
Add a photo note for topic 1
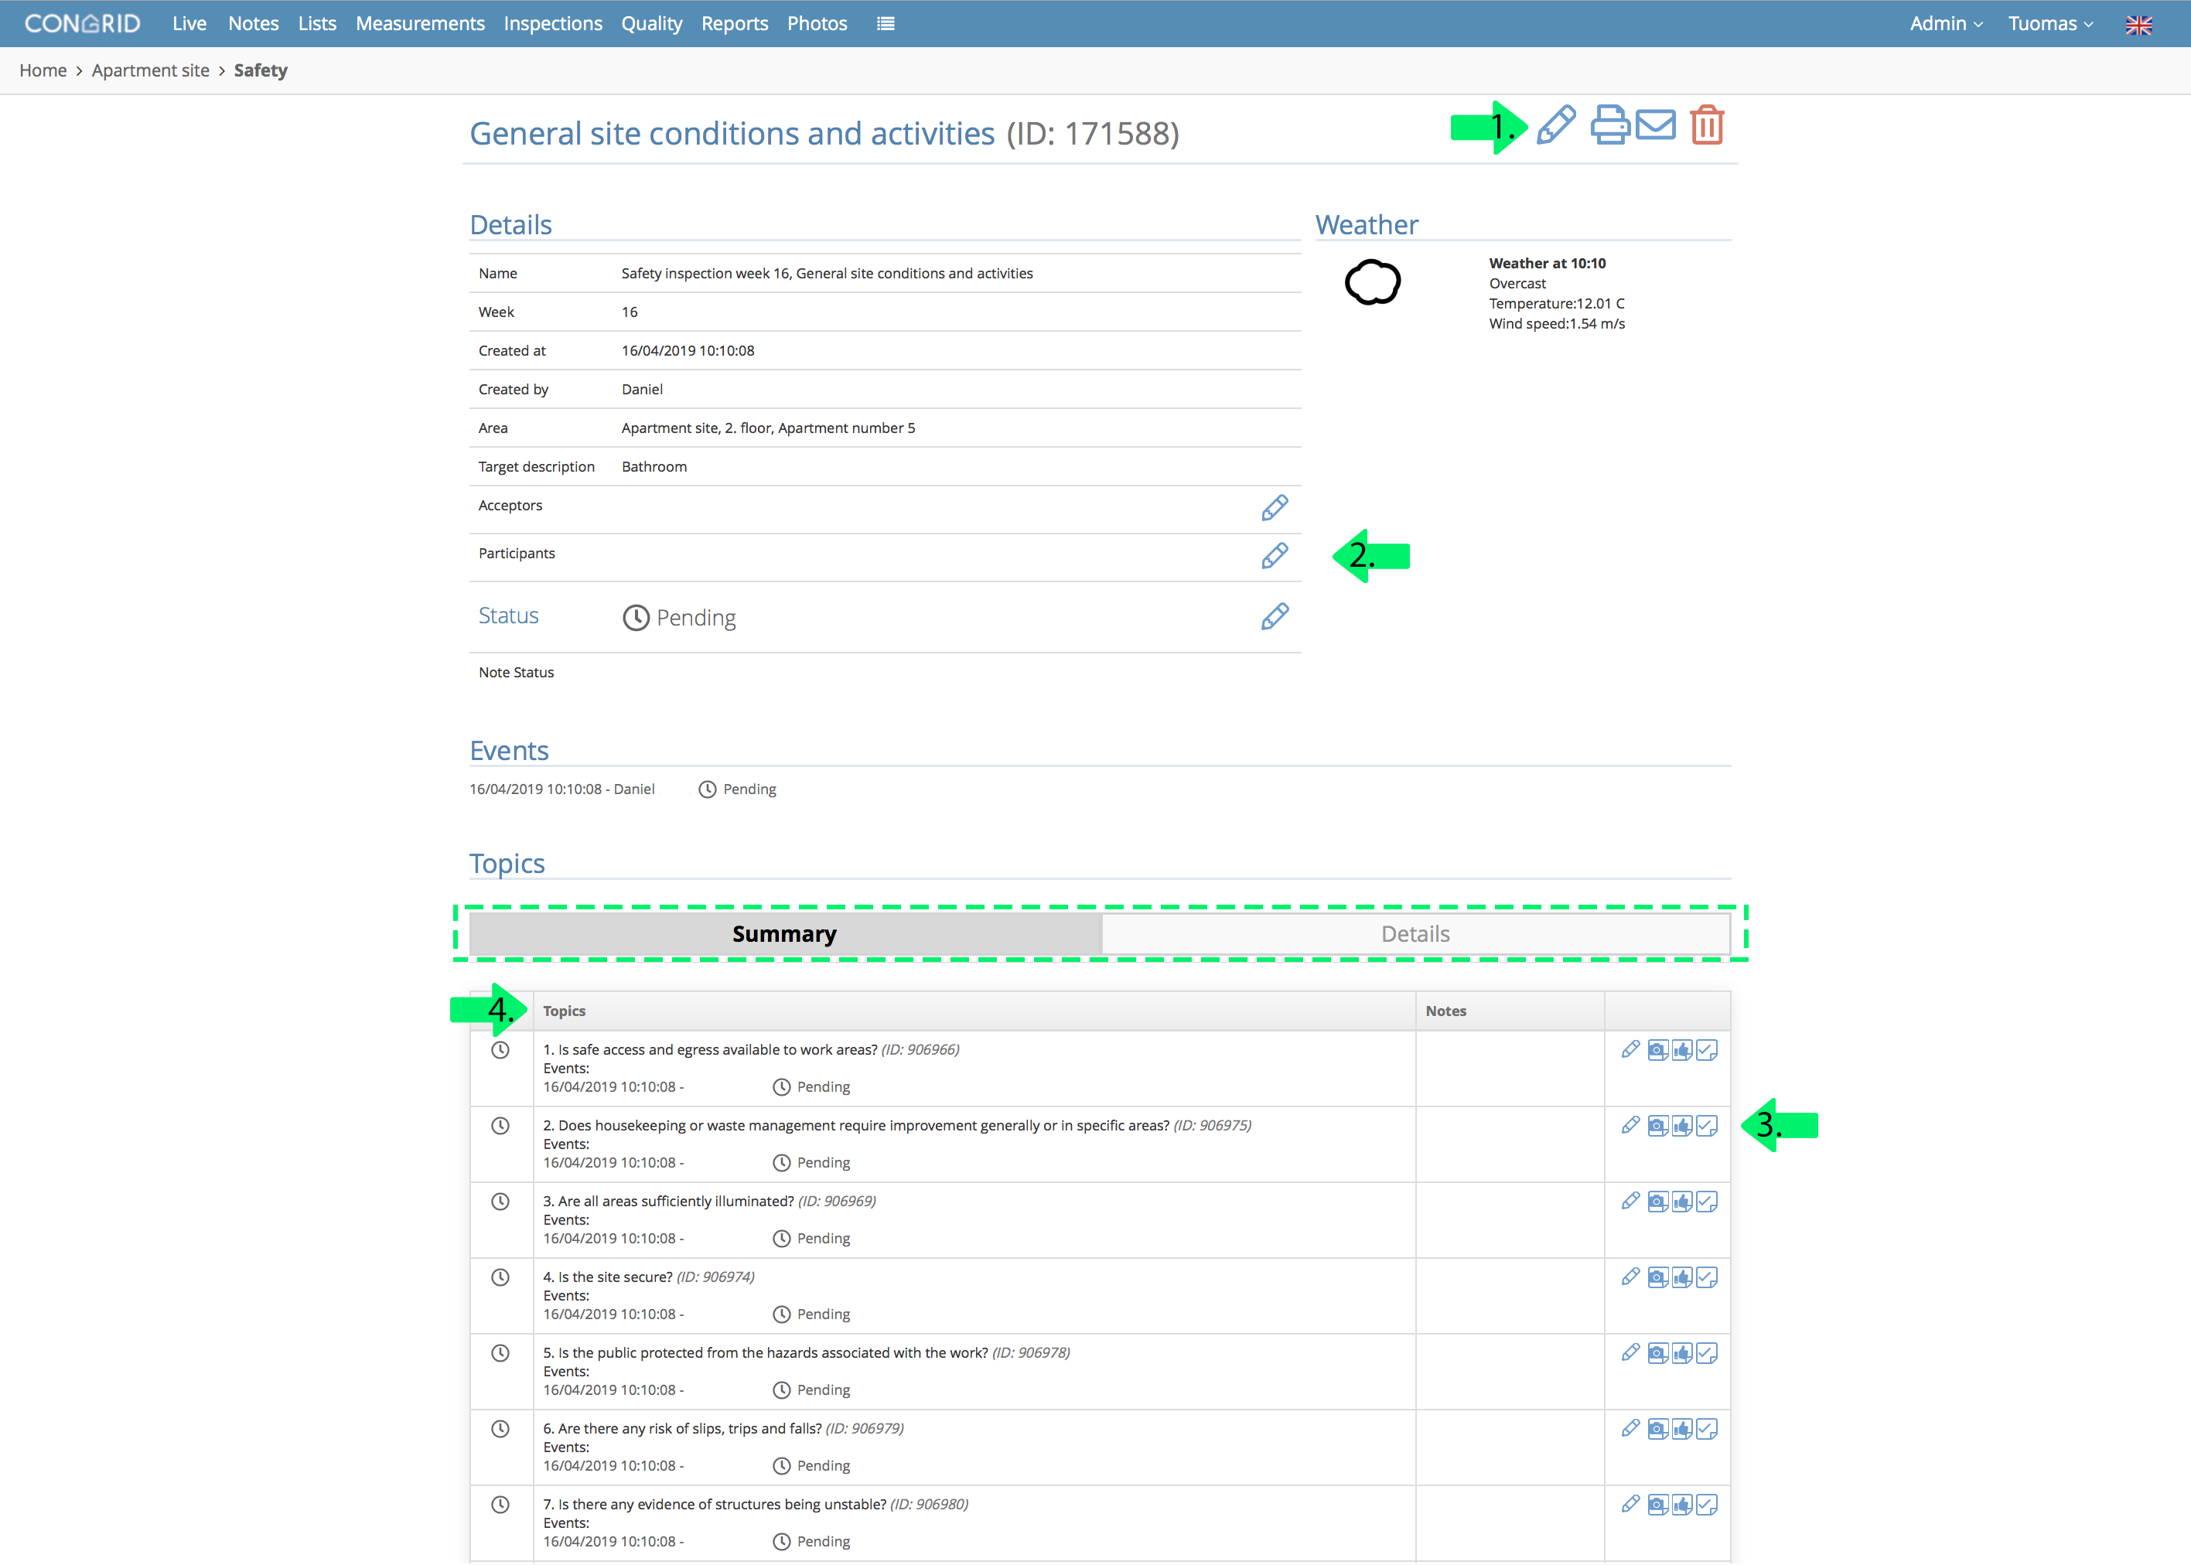pyautogui.click(x=1657, y=1050)
